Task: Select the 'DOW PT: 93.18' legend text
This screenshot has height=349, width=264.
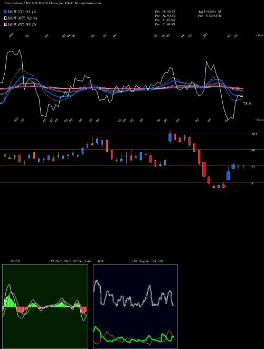Action: (x=22, y=24)
